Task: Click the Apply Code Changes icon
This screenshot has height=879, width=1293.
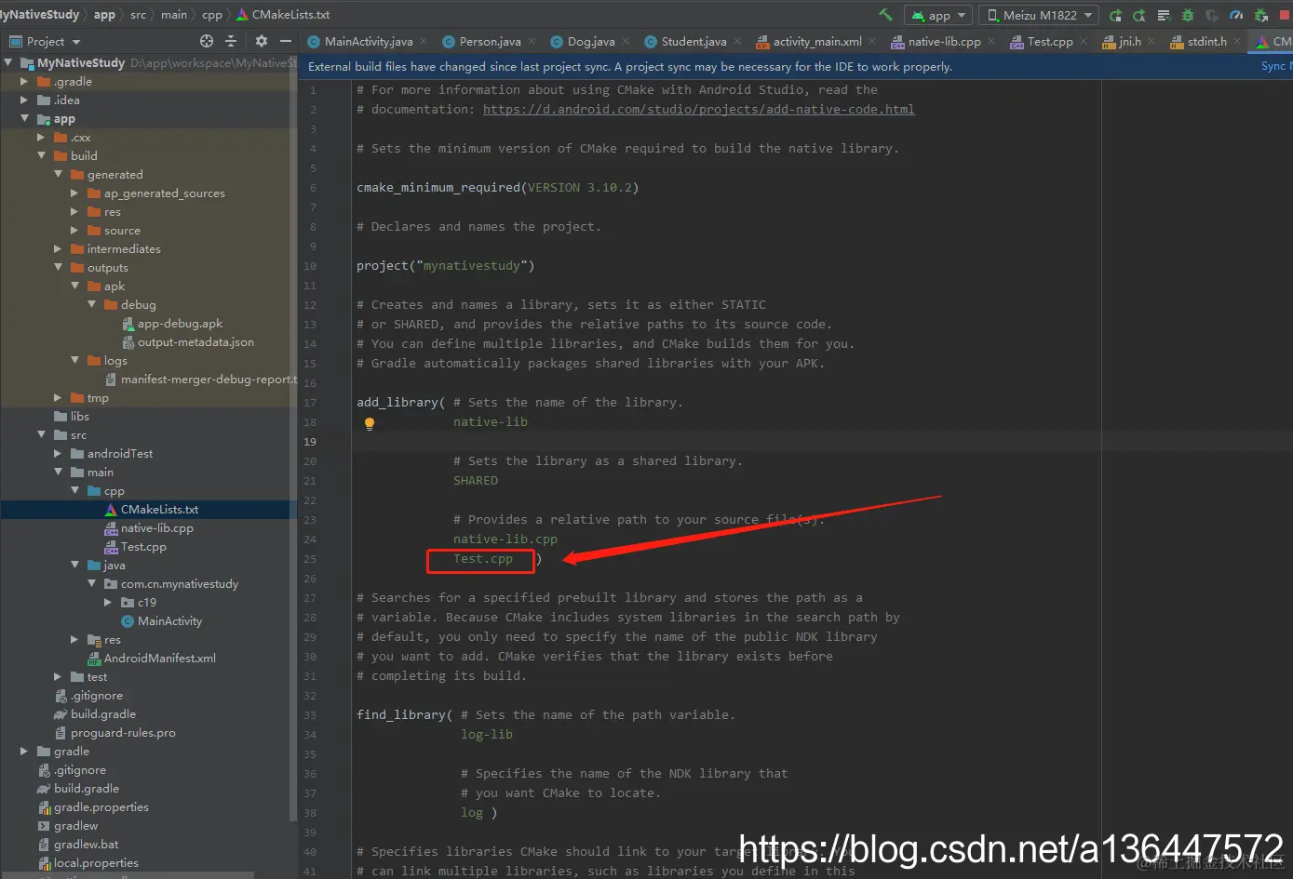Action: click(1139, 15)
